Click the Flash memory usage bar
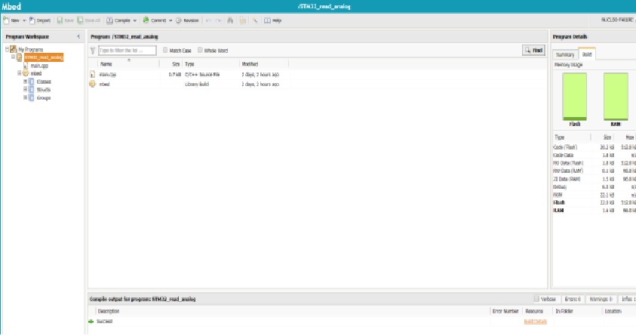This screenshot has height=336, width=636. (575, 95)
